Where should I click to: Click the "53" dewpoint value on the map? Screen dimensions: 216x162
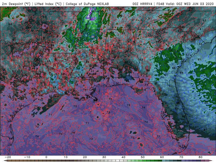tap(176, 50)
